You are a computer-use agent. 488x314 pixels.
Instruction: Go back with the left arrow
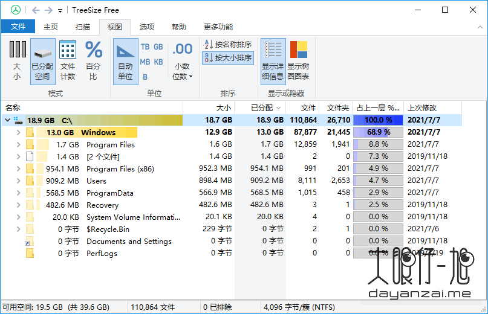click(x=36, y=10)
